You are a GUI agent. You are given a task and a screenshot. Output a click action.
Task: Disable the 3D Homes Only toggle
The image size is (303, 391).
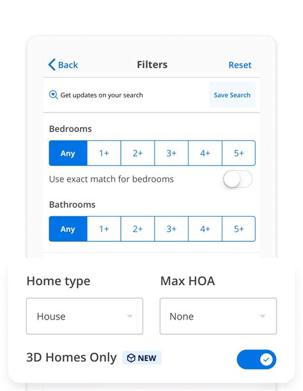[256, 359]
